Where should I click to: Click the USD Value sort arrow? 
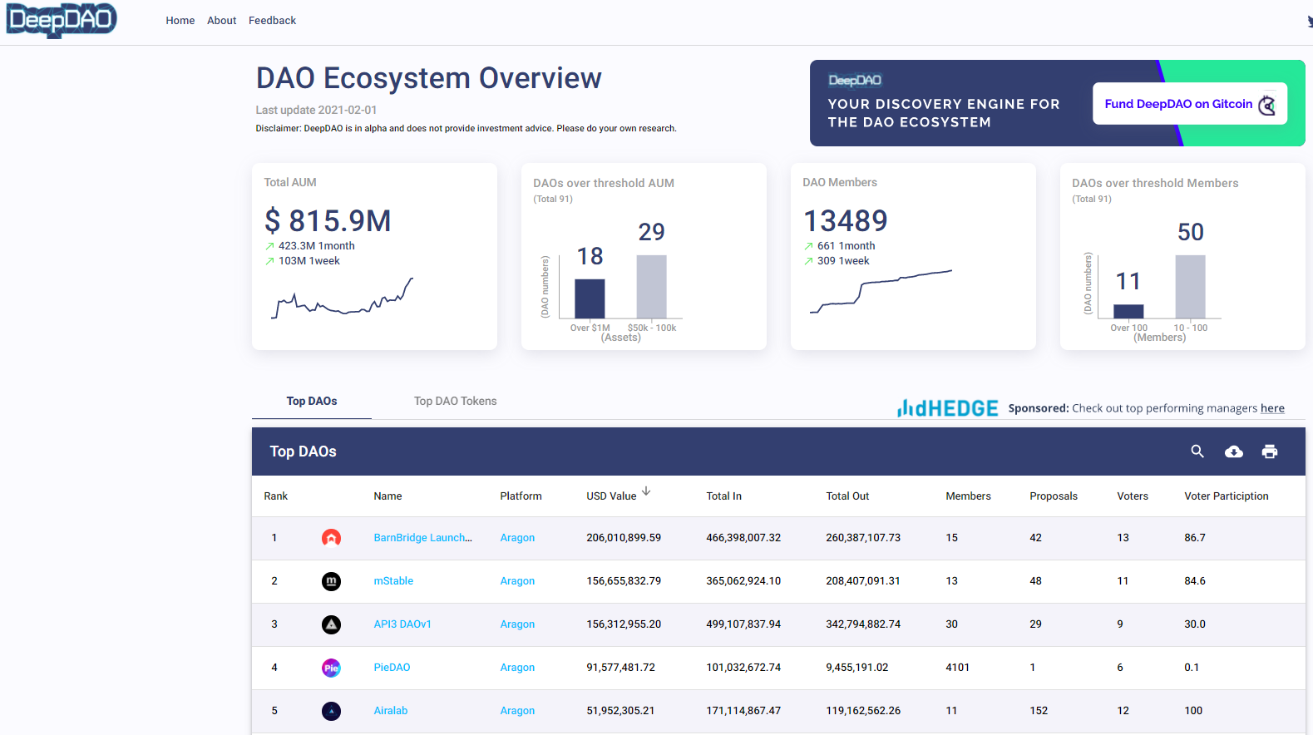pyautogui.click(x=646, y=491)
